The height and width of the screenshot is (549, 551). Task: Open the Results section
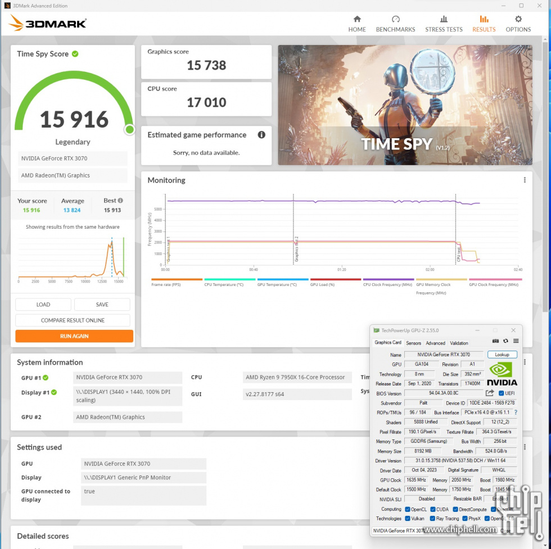(x=484, y=24)
